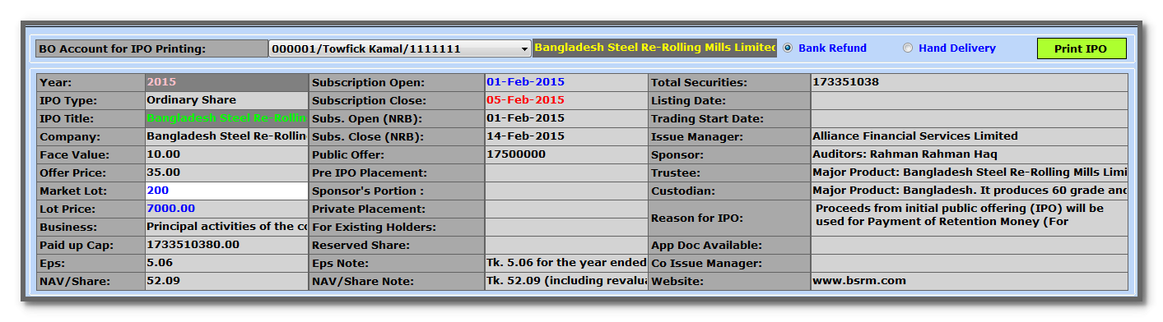Select the Subs. Open (NRB) date value

point(566,118)
